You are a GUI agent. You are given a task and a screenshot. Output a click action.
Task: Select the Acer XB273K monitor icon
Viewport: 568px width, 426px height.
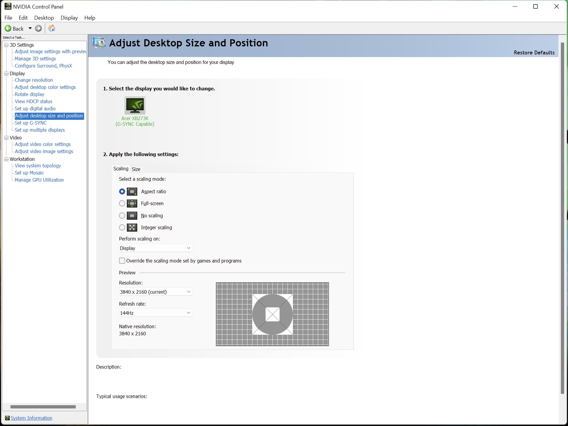click(135, 105)
